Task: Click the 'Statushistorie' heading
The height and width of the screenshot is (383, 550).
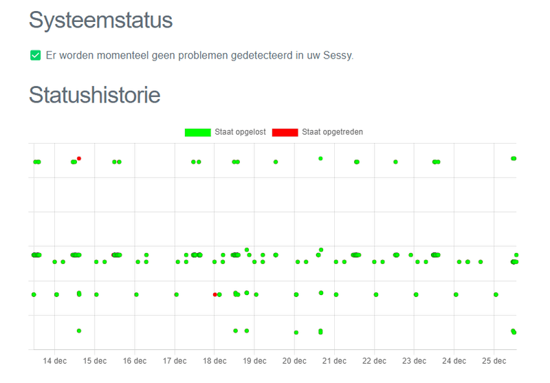Action: 95,95
